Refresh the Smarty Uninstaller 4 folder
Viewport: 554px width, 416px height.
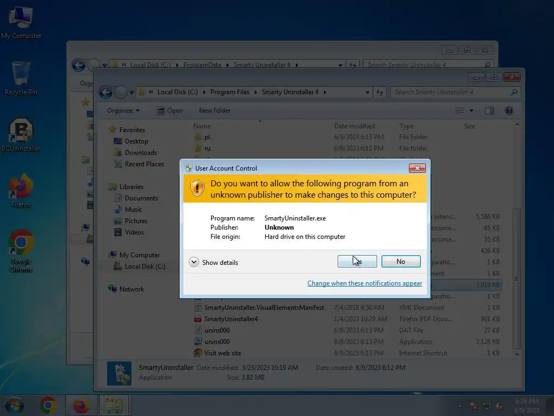coord(380,92)
